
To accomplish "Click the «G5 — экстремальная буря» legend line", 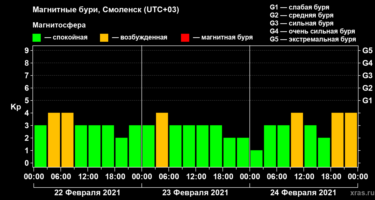I will 313,39.
